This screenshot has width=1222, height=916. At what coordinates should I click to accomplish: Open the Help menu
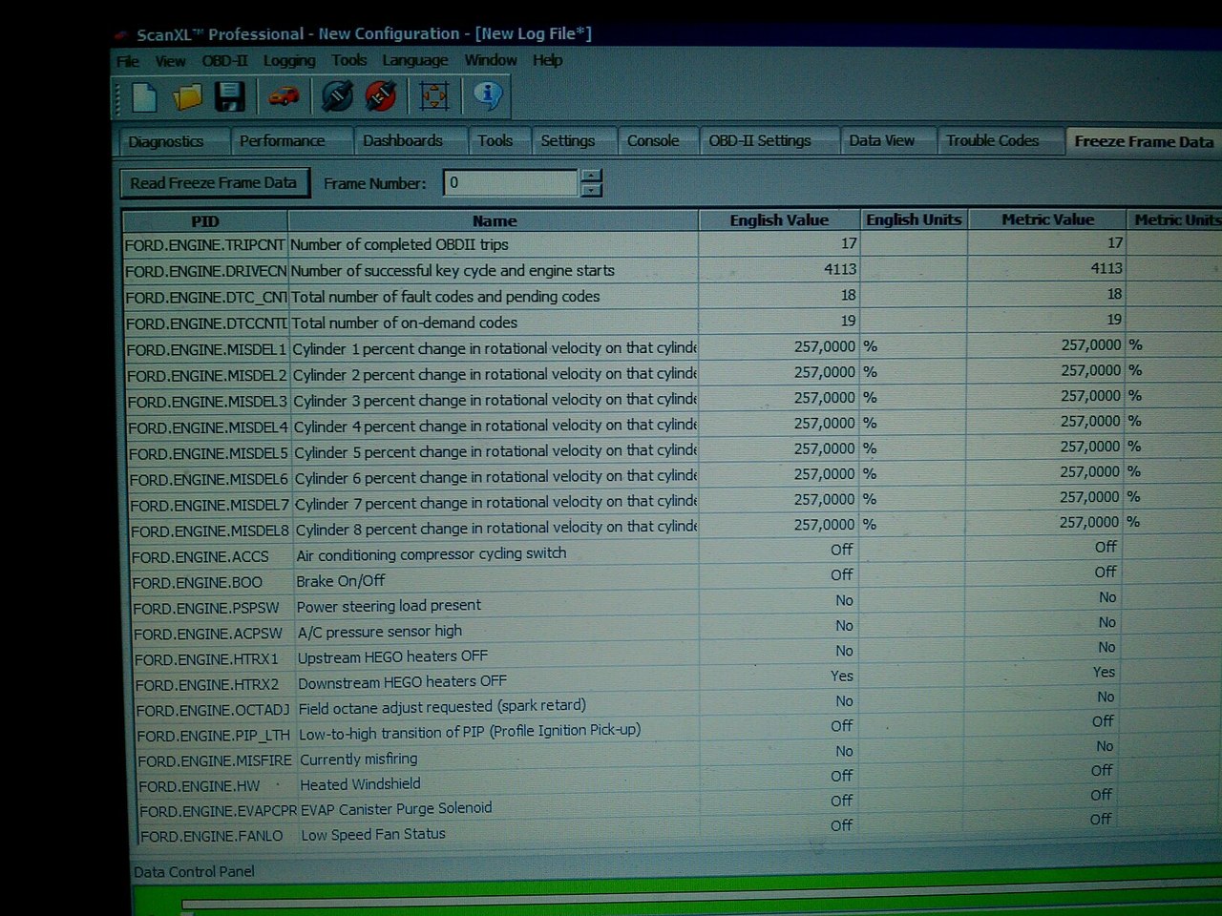point(547,60)
